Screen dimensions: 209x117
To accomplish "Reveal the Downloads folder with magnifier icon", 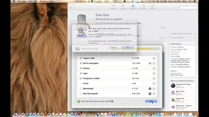I will point(150,89).
